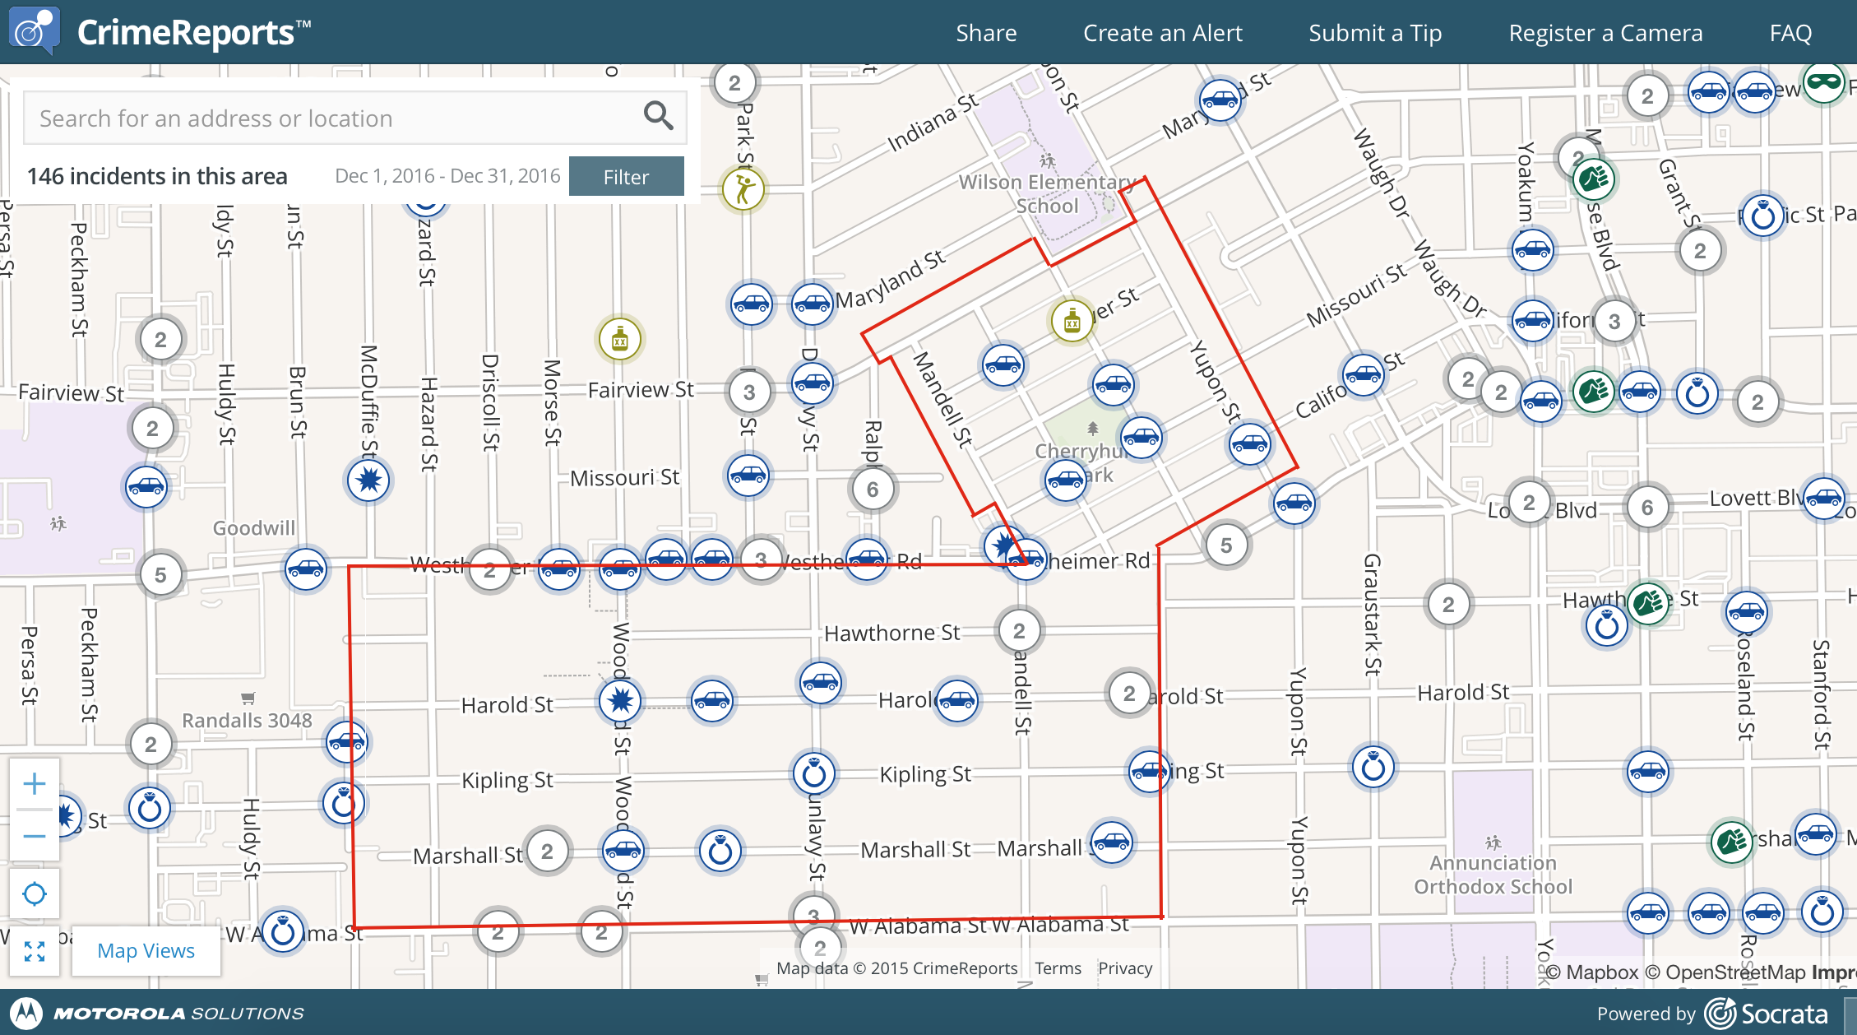Click the disorderly conduct icon on Park St
The width and height of the screenshot is (1857, 1035).
(x=743, y=189)
